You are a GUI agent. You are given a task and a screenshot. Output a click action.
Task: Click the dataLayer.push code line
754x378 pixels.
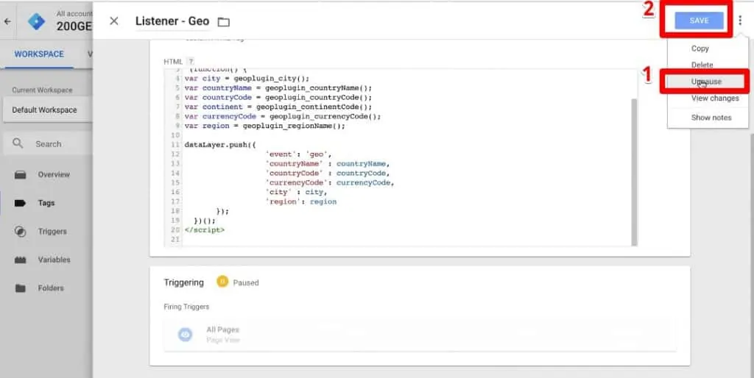pyautogui.click(x=220, y=145)
